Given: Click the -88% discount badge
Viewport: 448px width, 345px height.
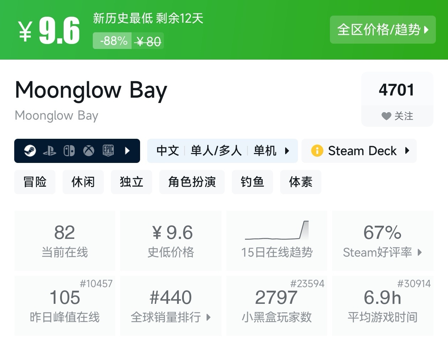Looking at the screenshot, I should (x=113, y=41).
